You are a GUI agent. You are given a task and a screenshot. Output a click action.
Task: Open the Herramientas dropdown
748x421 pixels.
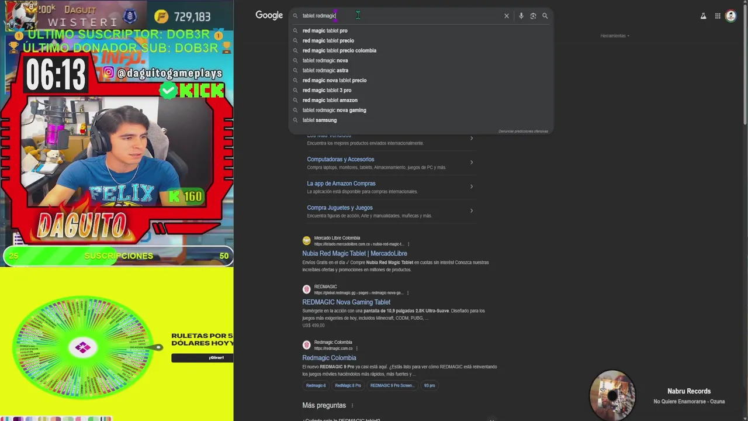(x=614, y=36)
